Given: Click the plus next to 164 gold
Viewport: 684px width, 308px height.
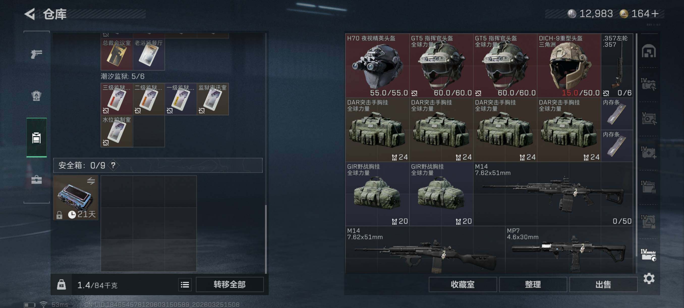Looking at the screenshot, I should tap(655, 14).
